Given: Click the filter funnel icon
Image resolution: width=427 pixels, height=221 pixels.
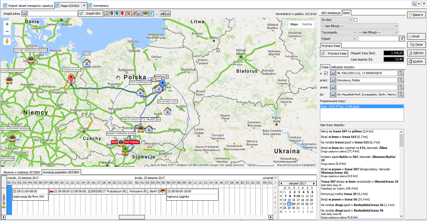Looking at the screenshot, I should click(x=402, y=39).
